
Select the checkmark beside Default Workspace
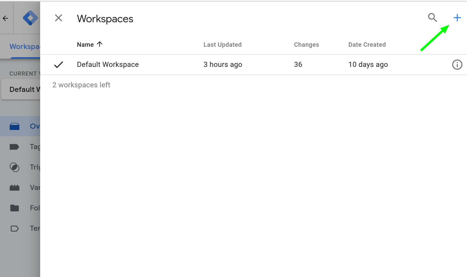tap(58, 64)
